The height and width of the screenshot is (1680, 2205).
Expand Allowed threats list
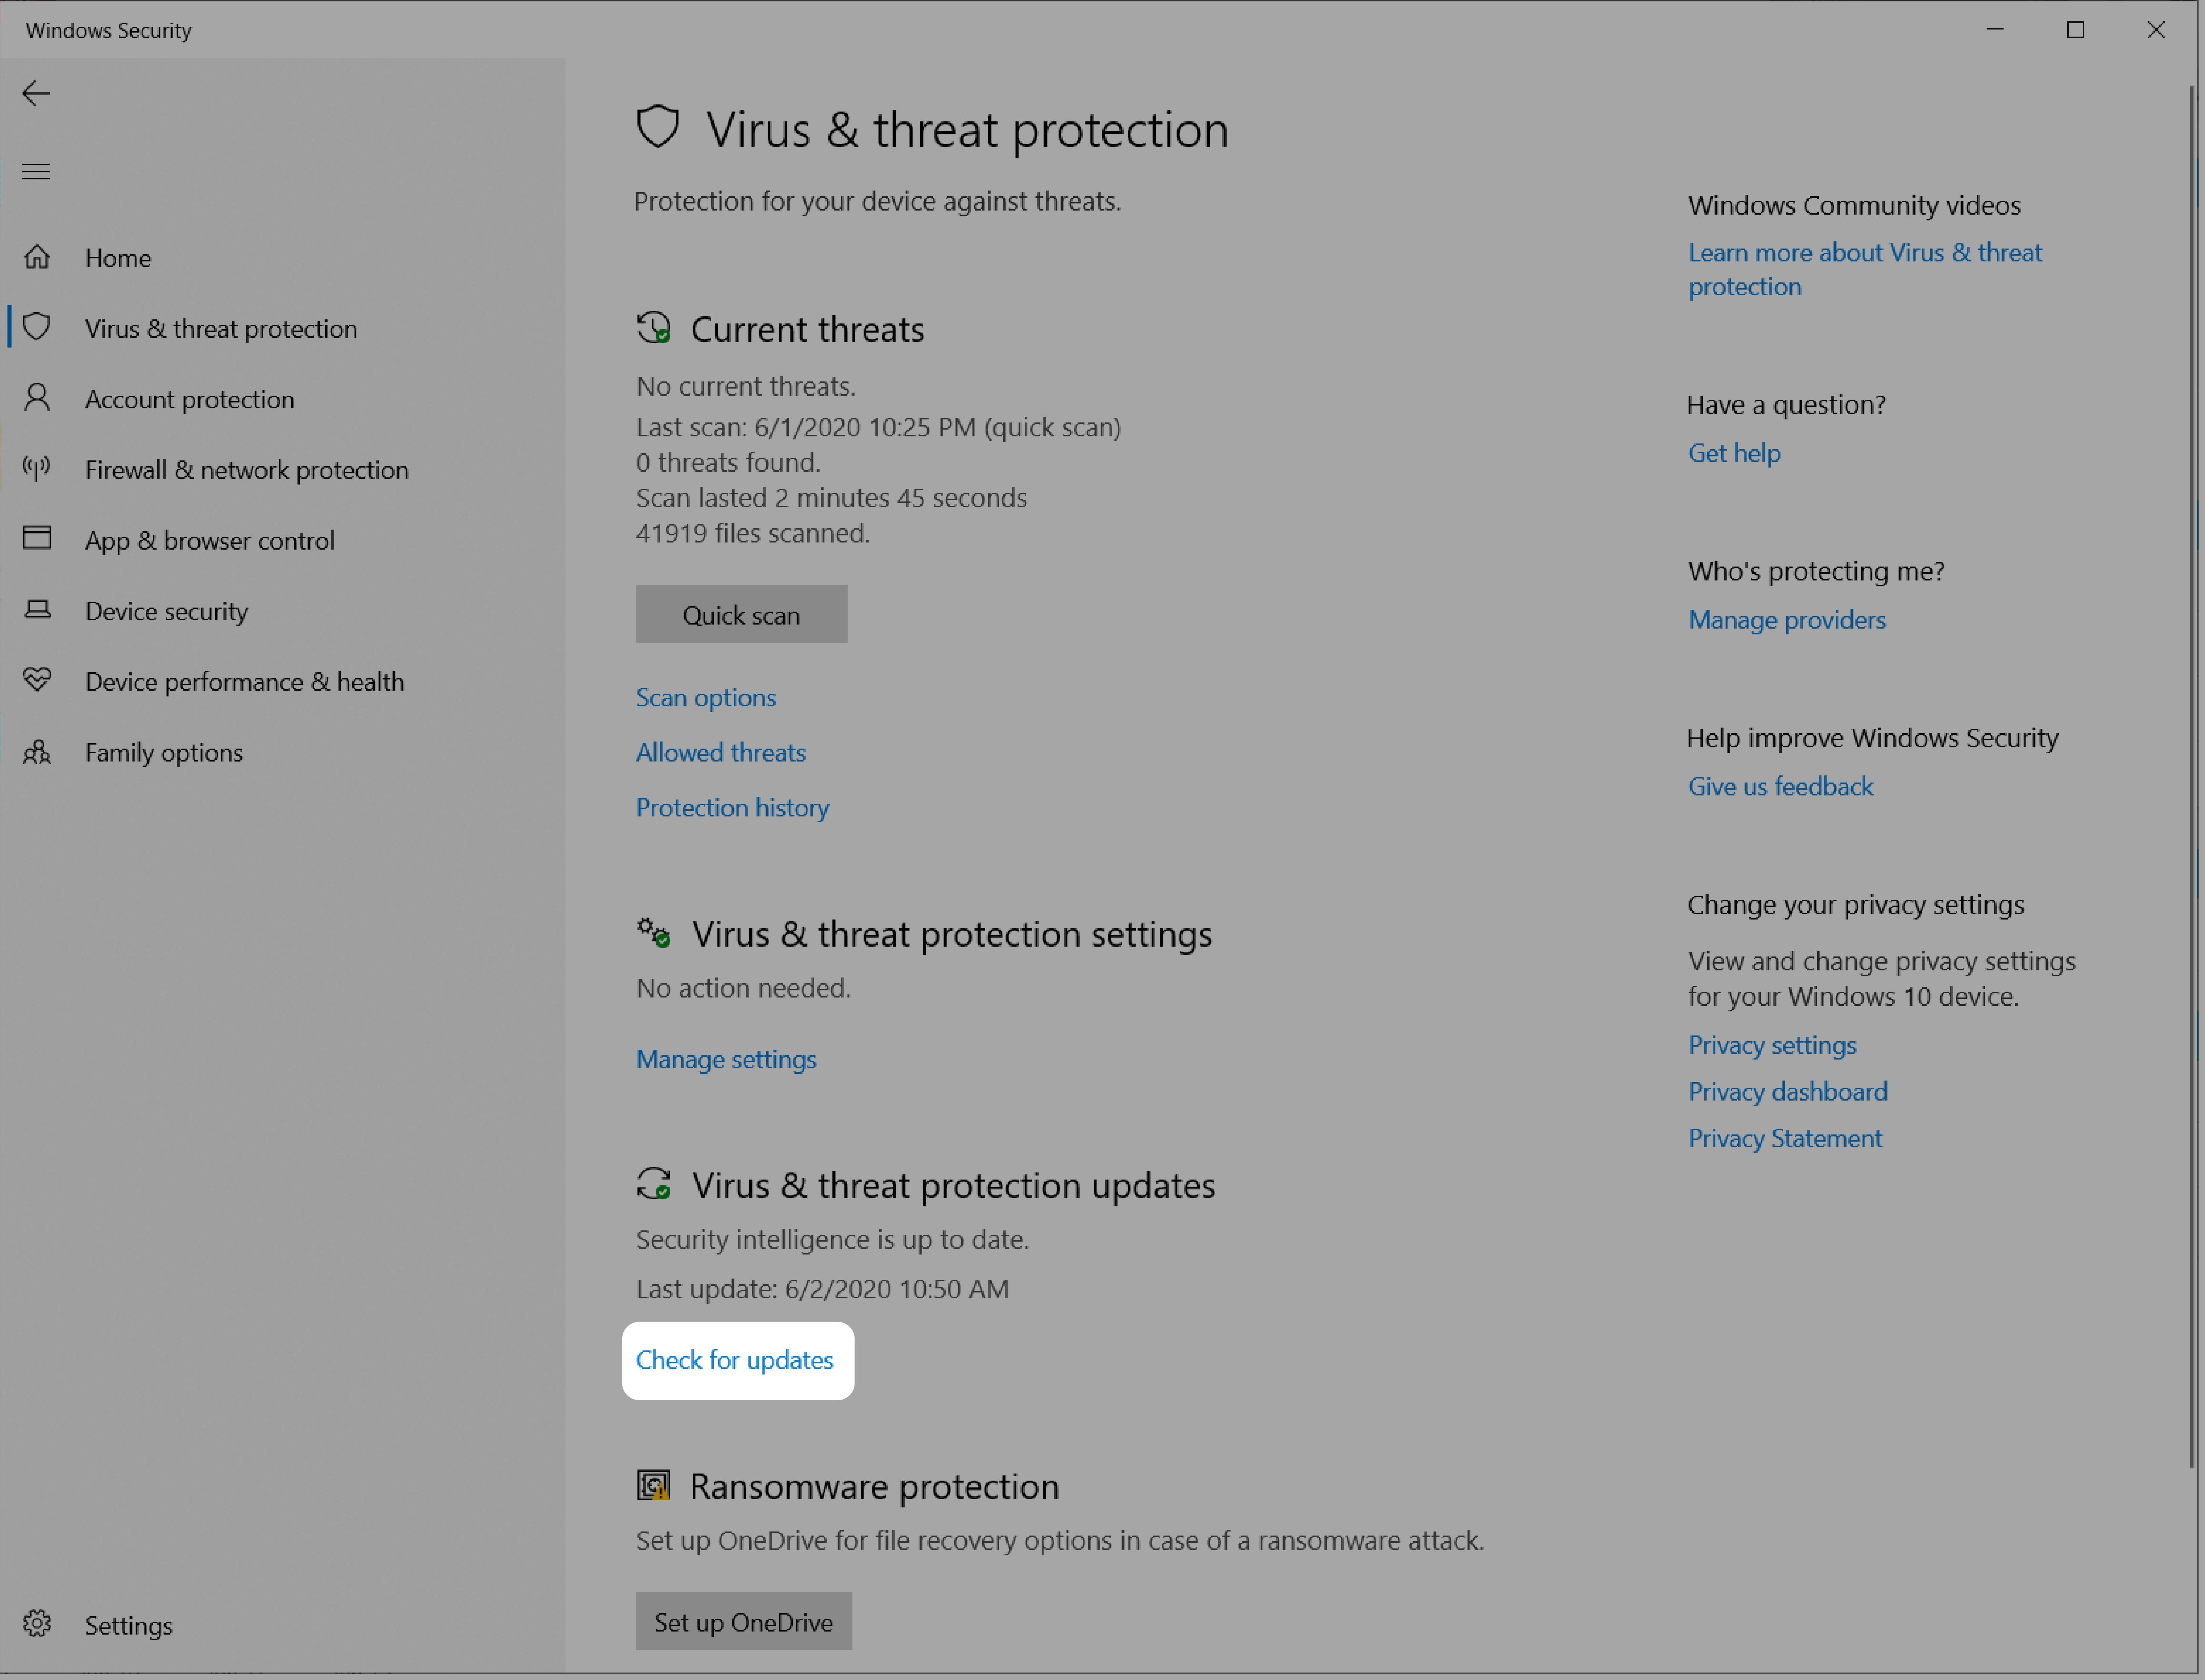click(720, 750)
